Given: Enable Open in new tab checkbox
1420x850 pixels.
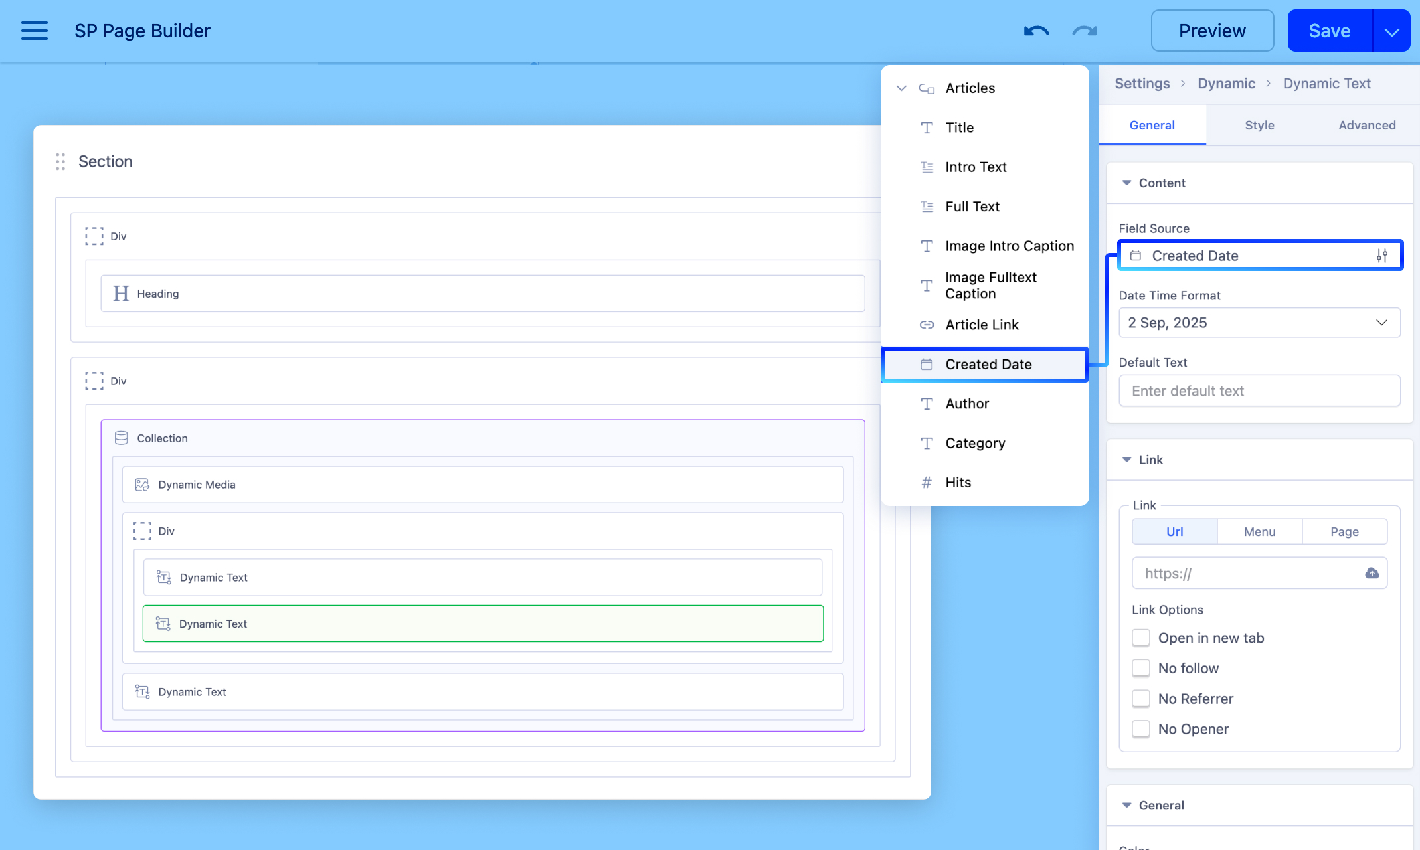Looking at the screenshot, I should 1141,637.
